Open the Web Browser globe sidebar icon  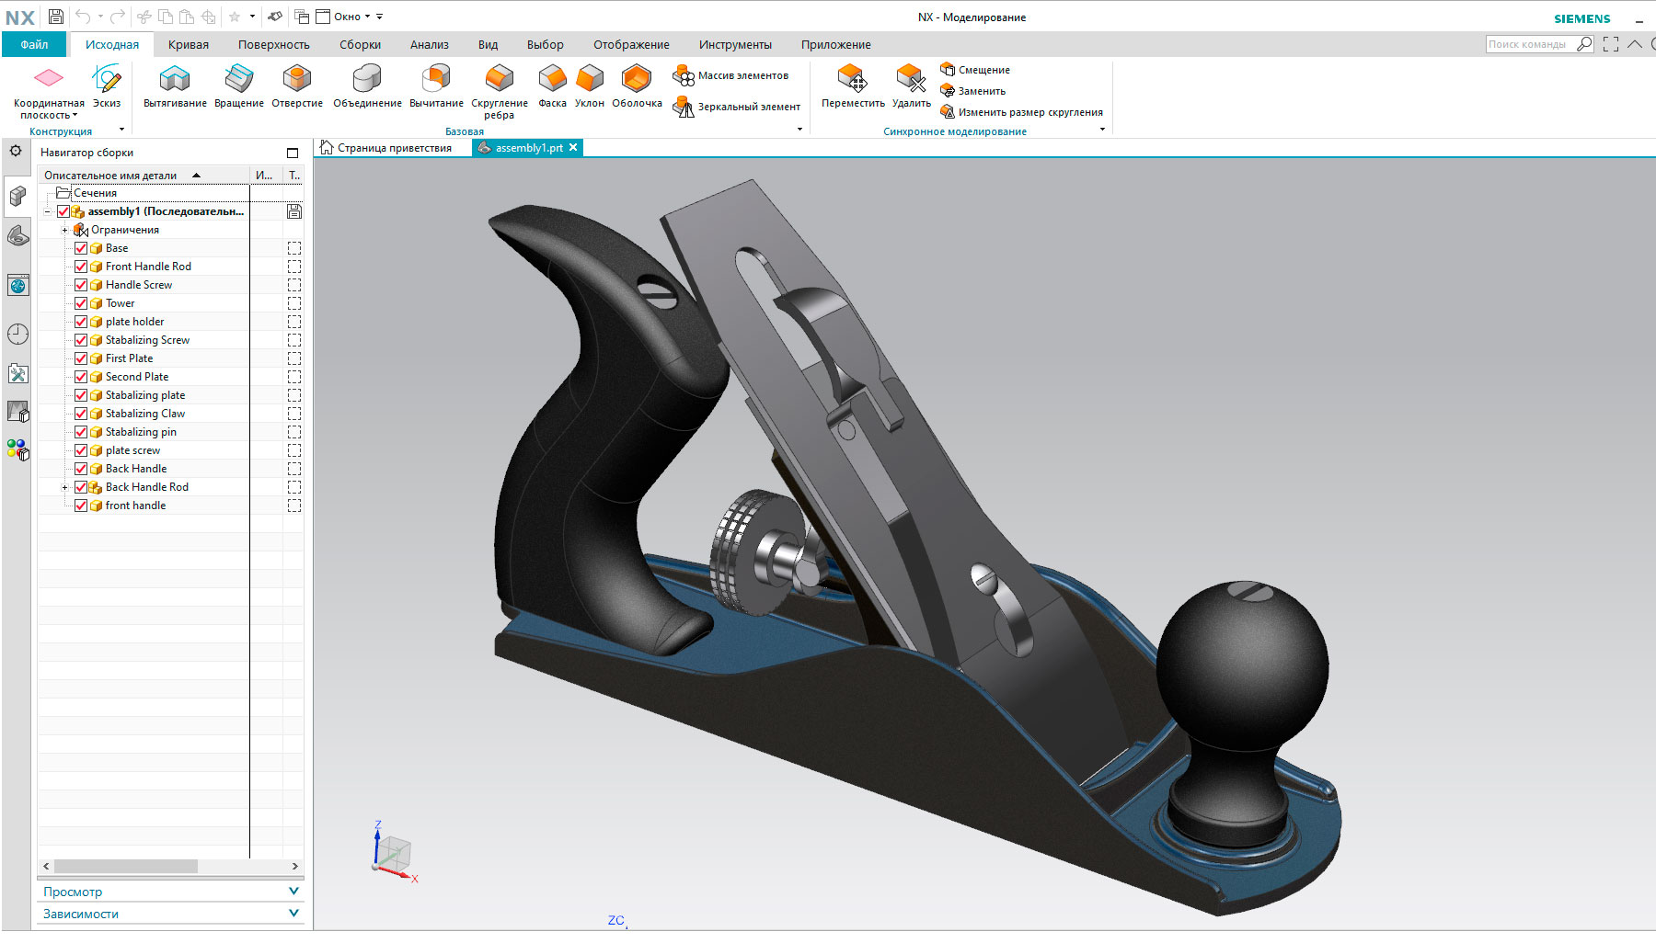click(x=17, y=286)
